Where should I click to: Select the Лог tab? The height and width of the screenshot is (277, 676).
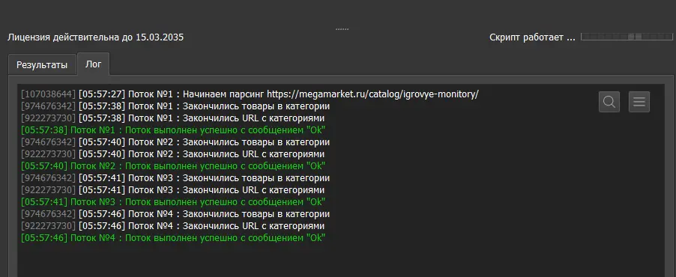click(x=93, y=64)
